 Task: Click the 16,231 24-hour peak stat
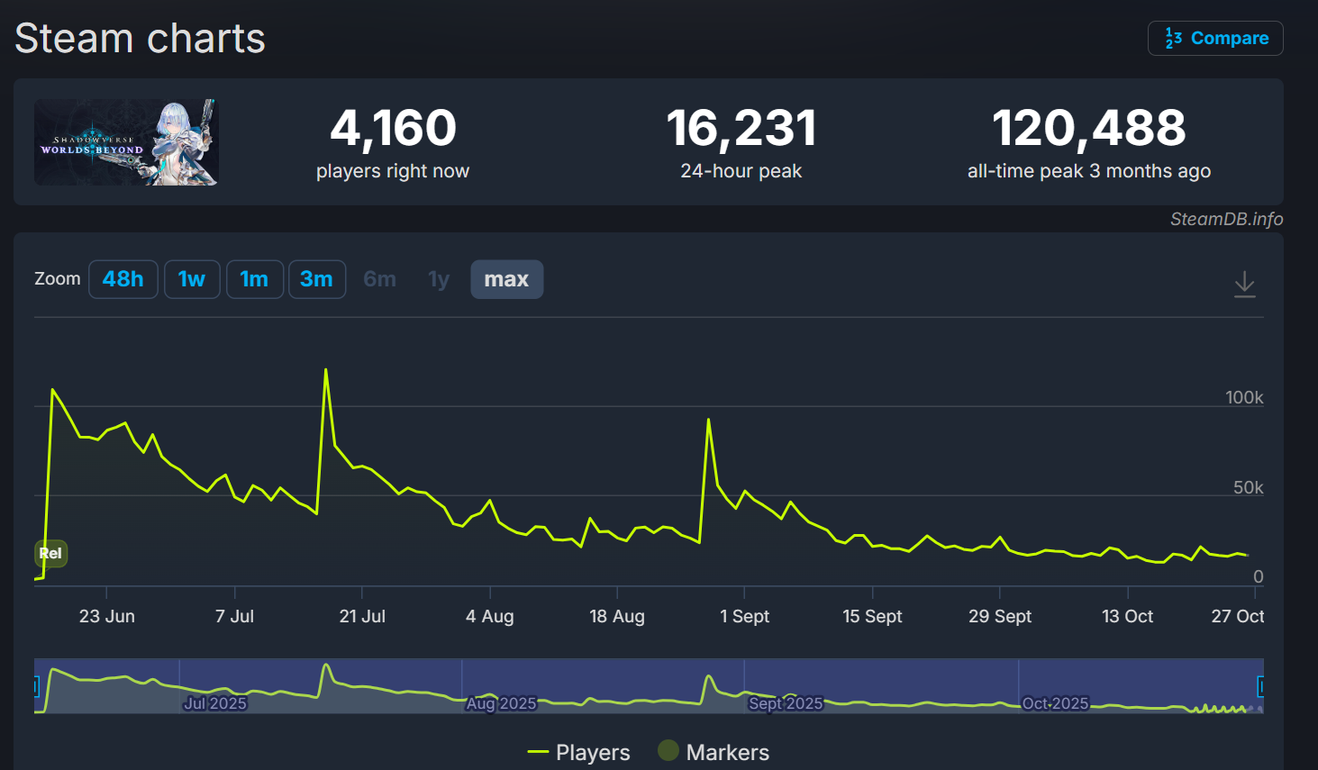click(x=741, y=142)
